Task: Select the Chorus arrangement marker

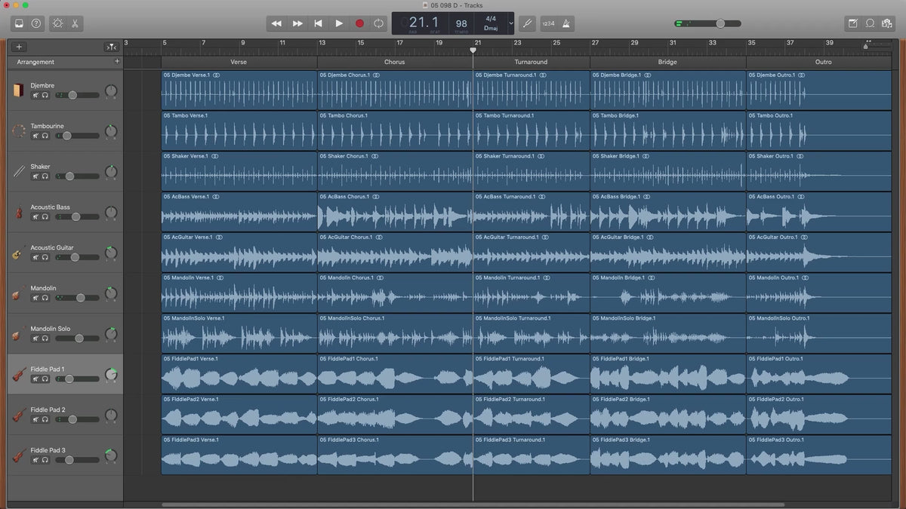Action: pos(394,62)
